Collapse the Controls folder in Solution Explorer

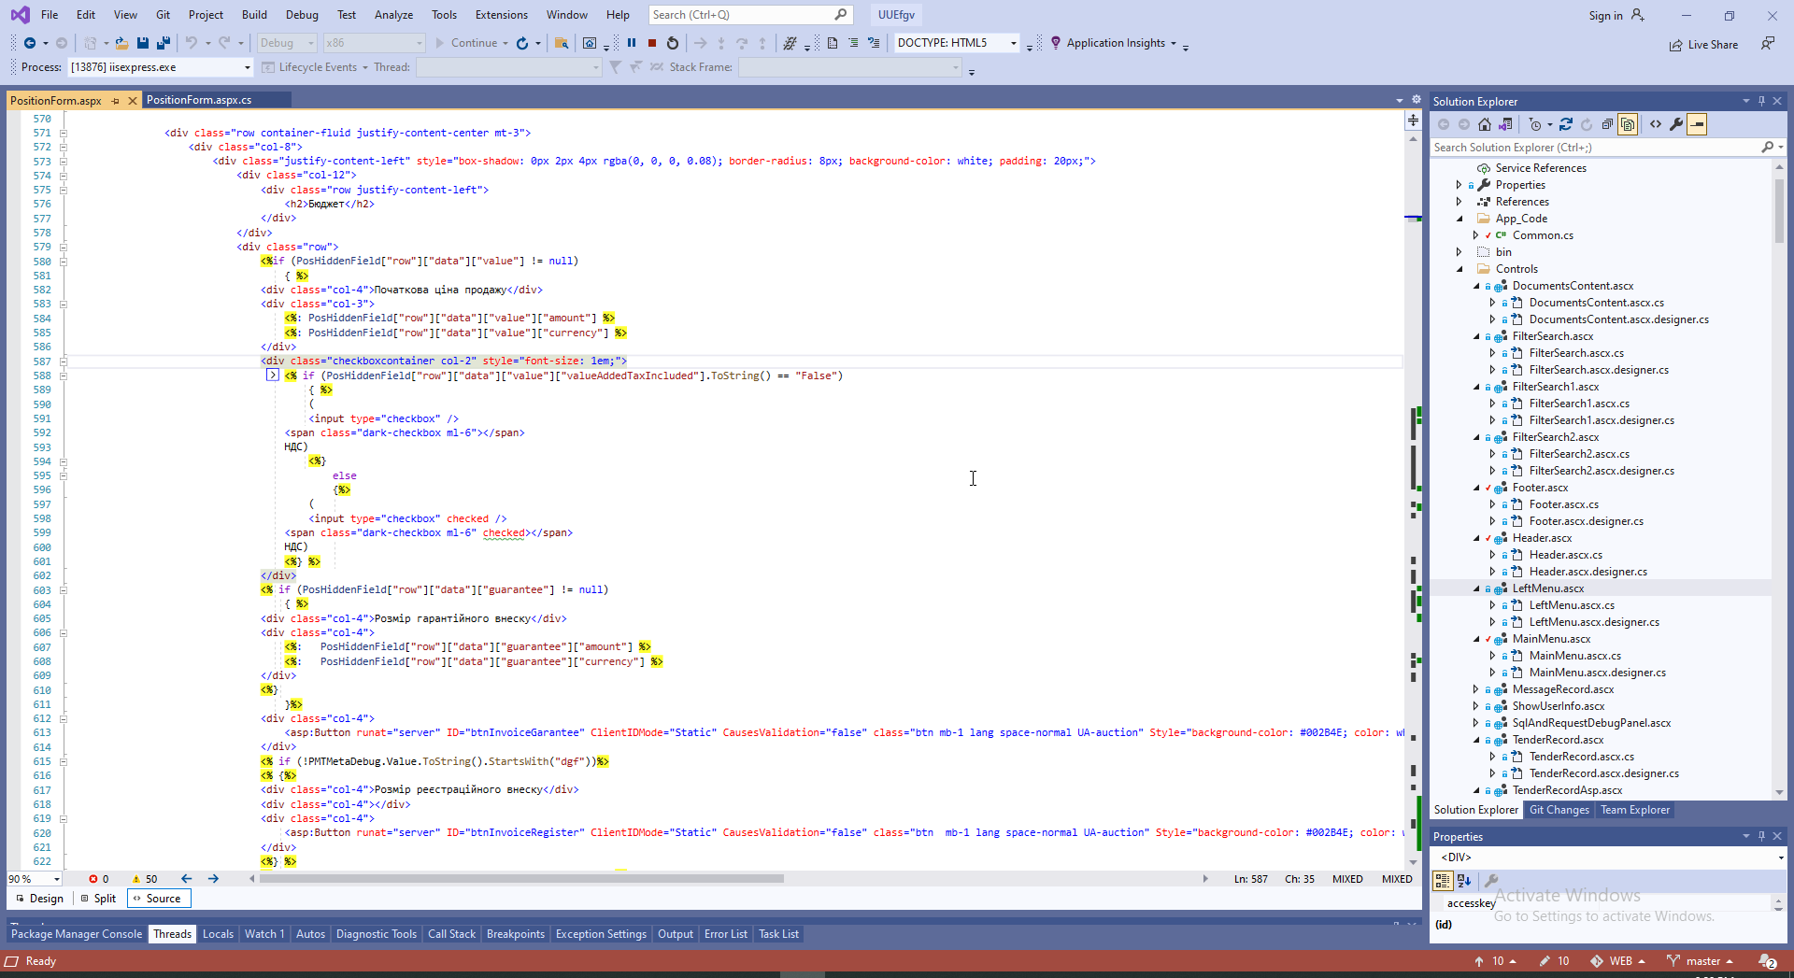click(1460, 269)
